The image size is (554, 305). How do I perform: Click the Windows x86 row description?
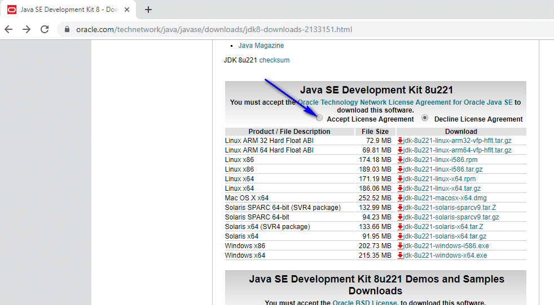(245, 246)
